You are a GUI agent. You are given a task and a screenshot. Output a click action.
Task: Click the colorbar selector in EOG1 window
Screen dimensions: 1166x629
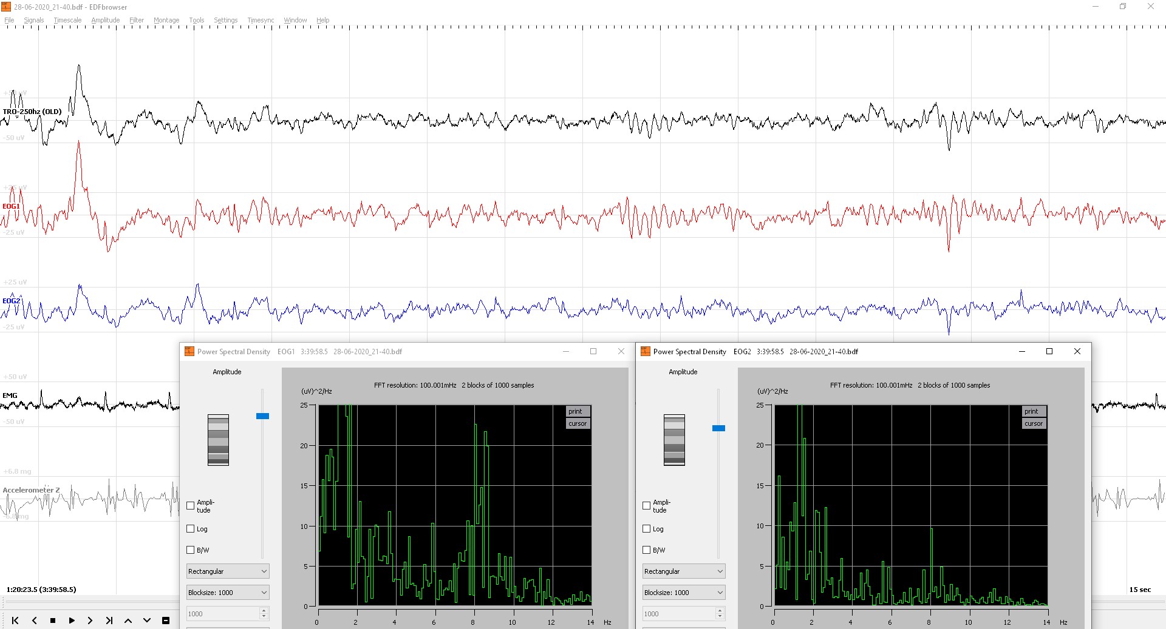coord(218,440)
